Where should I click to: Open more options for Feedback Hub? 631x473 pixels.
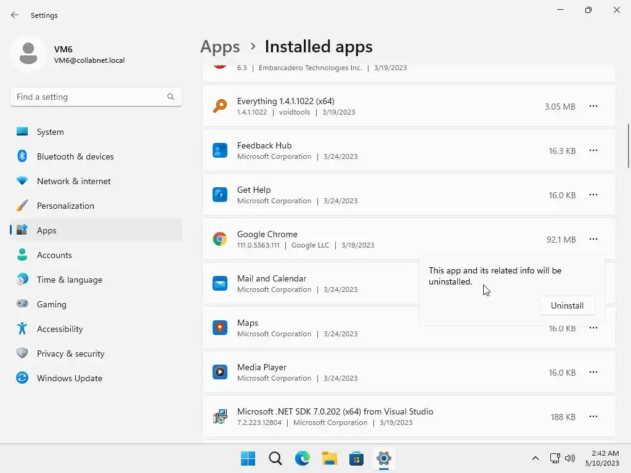[593, 150]
